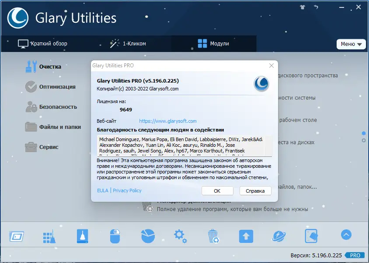Open the disk analysis pie chart tool
This screenshot has width=369, height=263.
(147, 235)
